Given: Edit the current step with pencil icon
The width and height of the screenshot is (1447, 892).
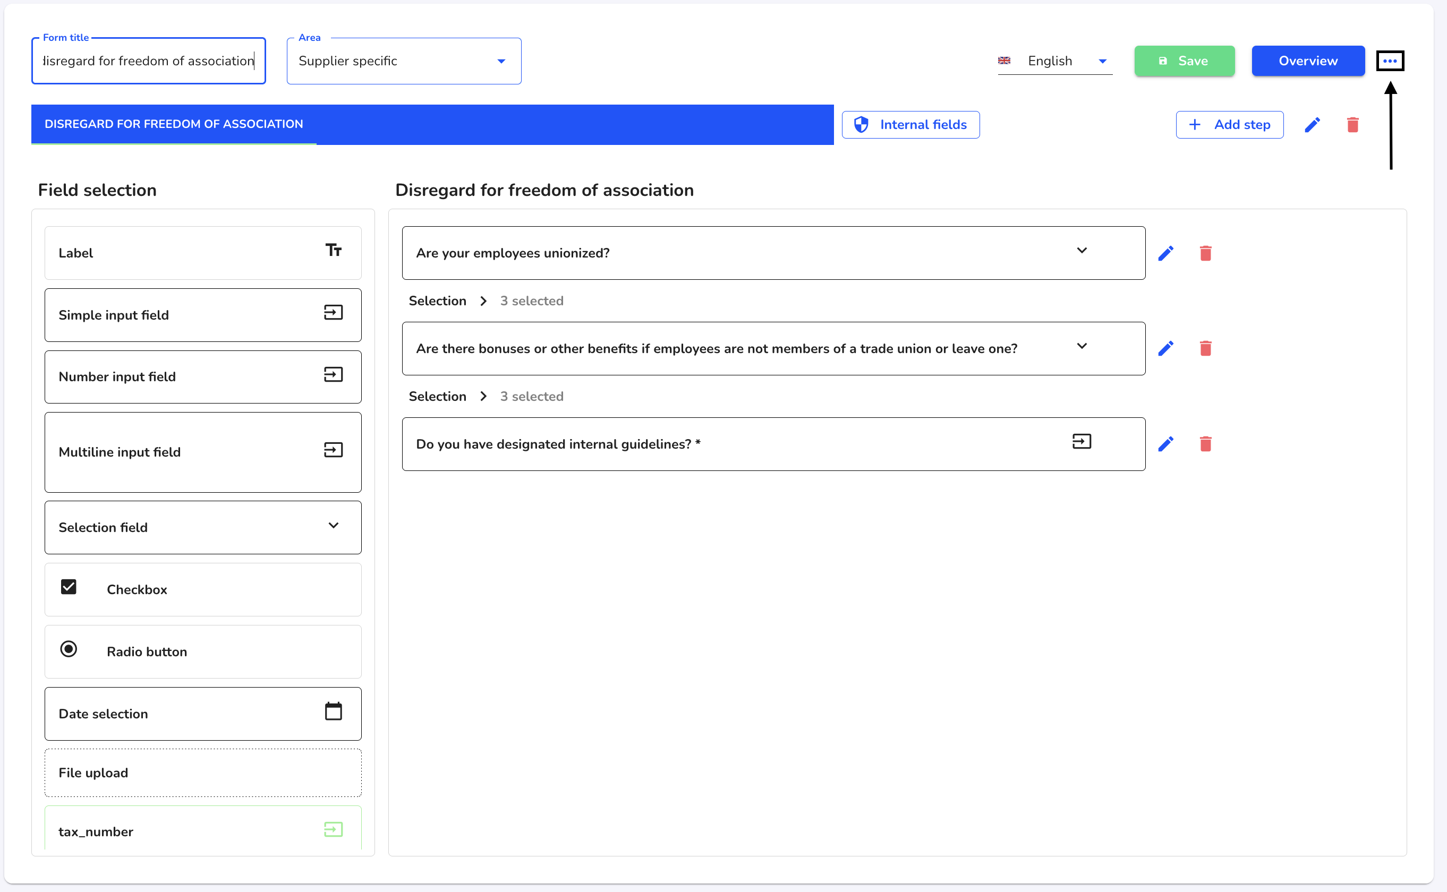Looking at the screenshot, I should (x=1312, y=124).
